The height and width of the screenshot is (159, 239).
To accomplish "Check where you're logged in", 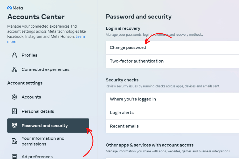I will pos(133,99).
